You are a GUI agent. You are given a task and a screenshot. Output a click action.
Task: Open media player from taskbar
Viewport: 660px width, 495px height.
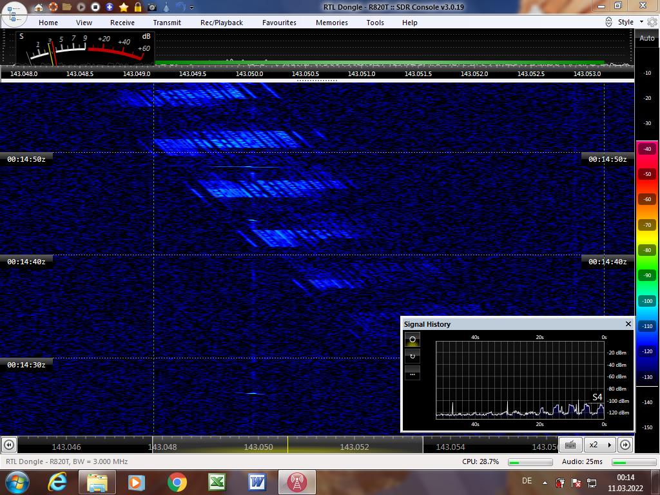137,482
